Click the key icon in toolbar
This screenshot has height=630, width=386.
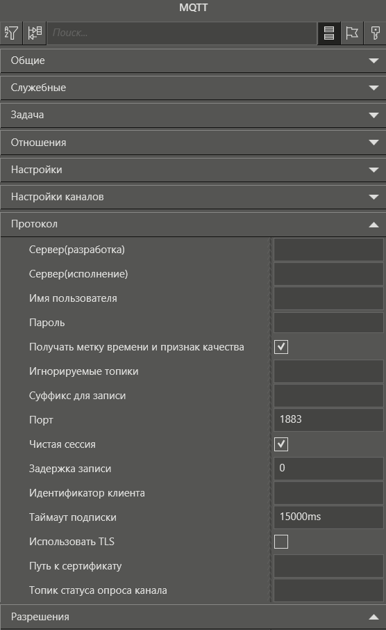point(375,33)
